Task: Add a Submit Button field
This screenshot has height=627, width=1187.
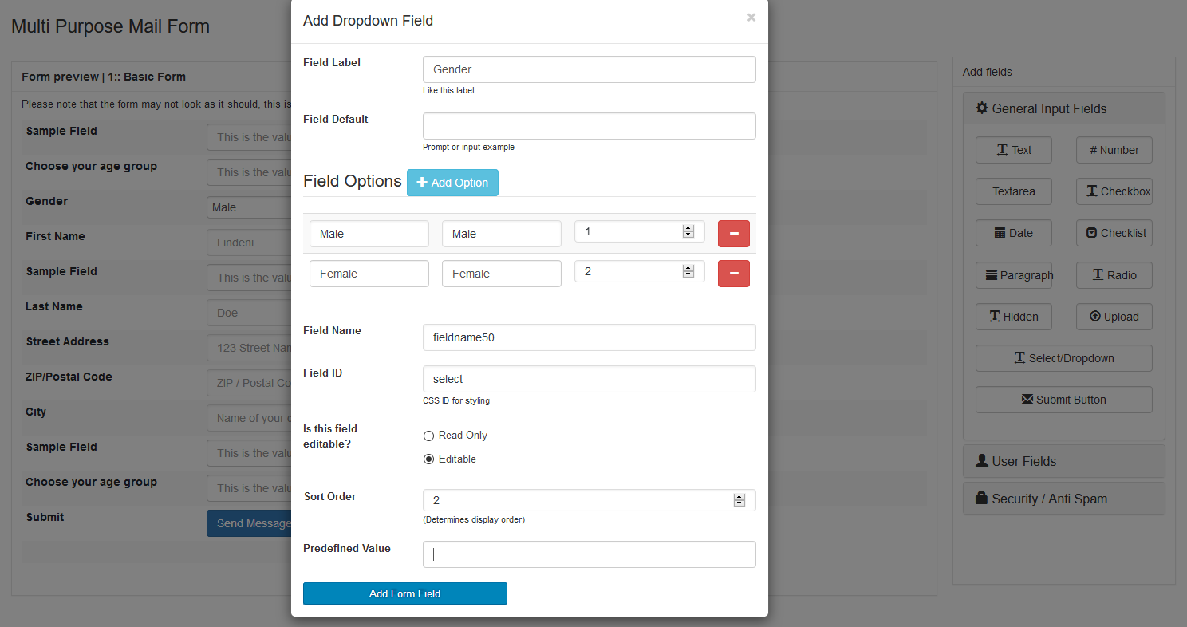Action: [x=1064, y=400]
